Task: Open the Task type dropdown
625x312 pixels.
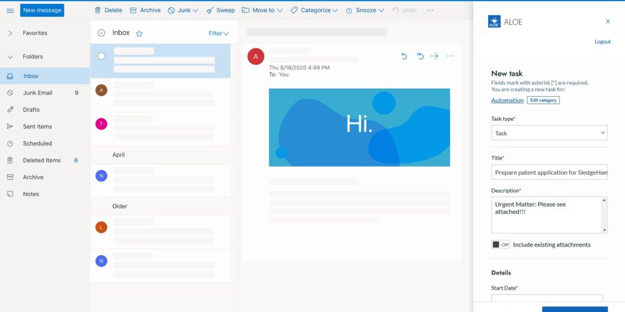Action: tap(549, 133)
